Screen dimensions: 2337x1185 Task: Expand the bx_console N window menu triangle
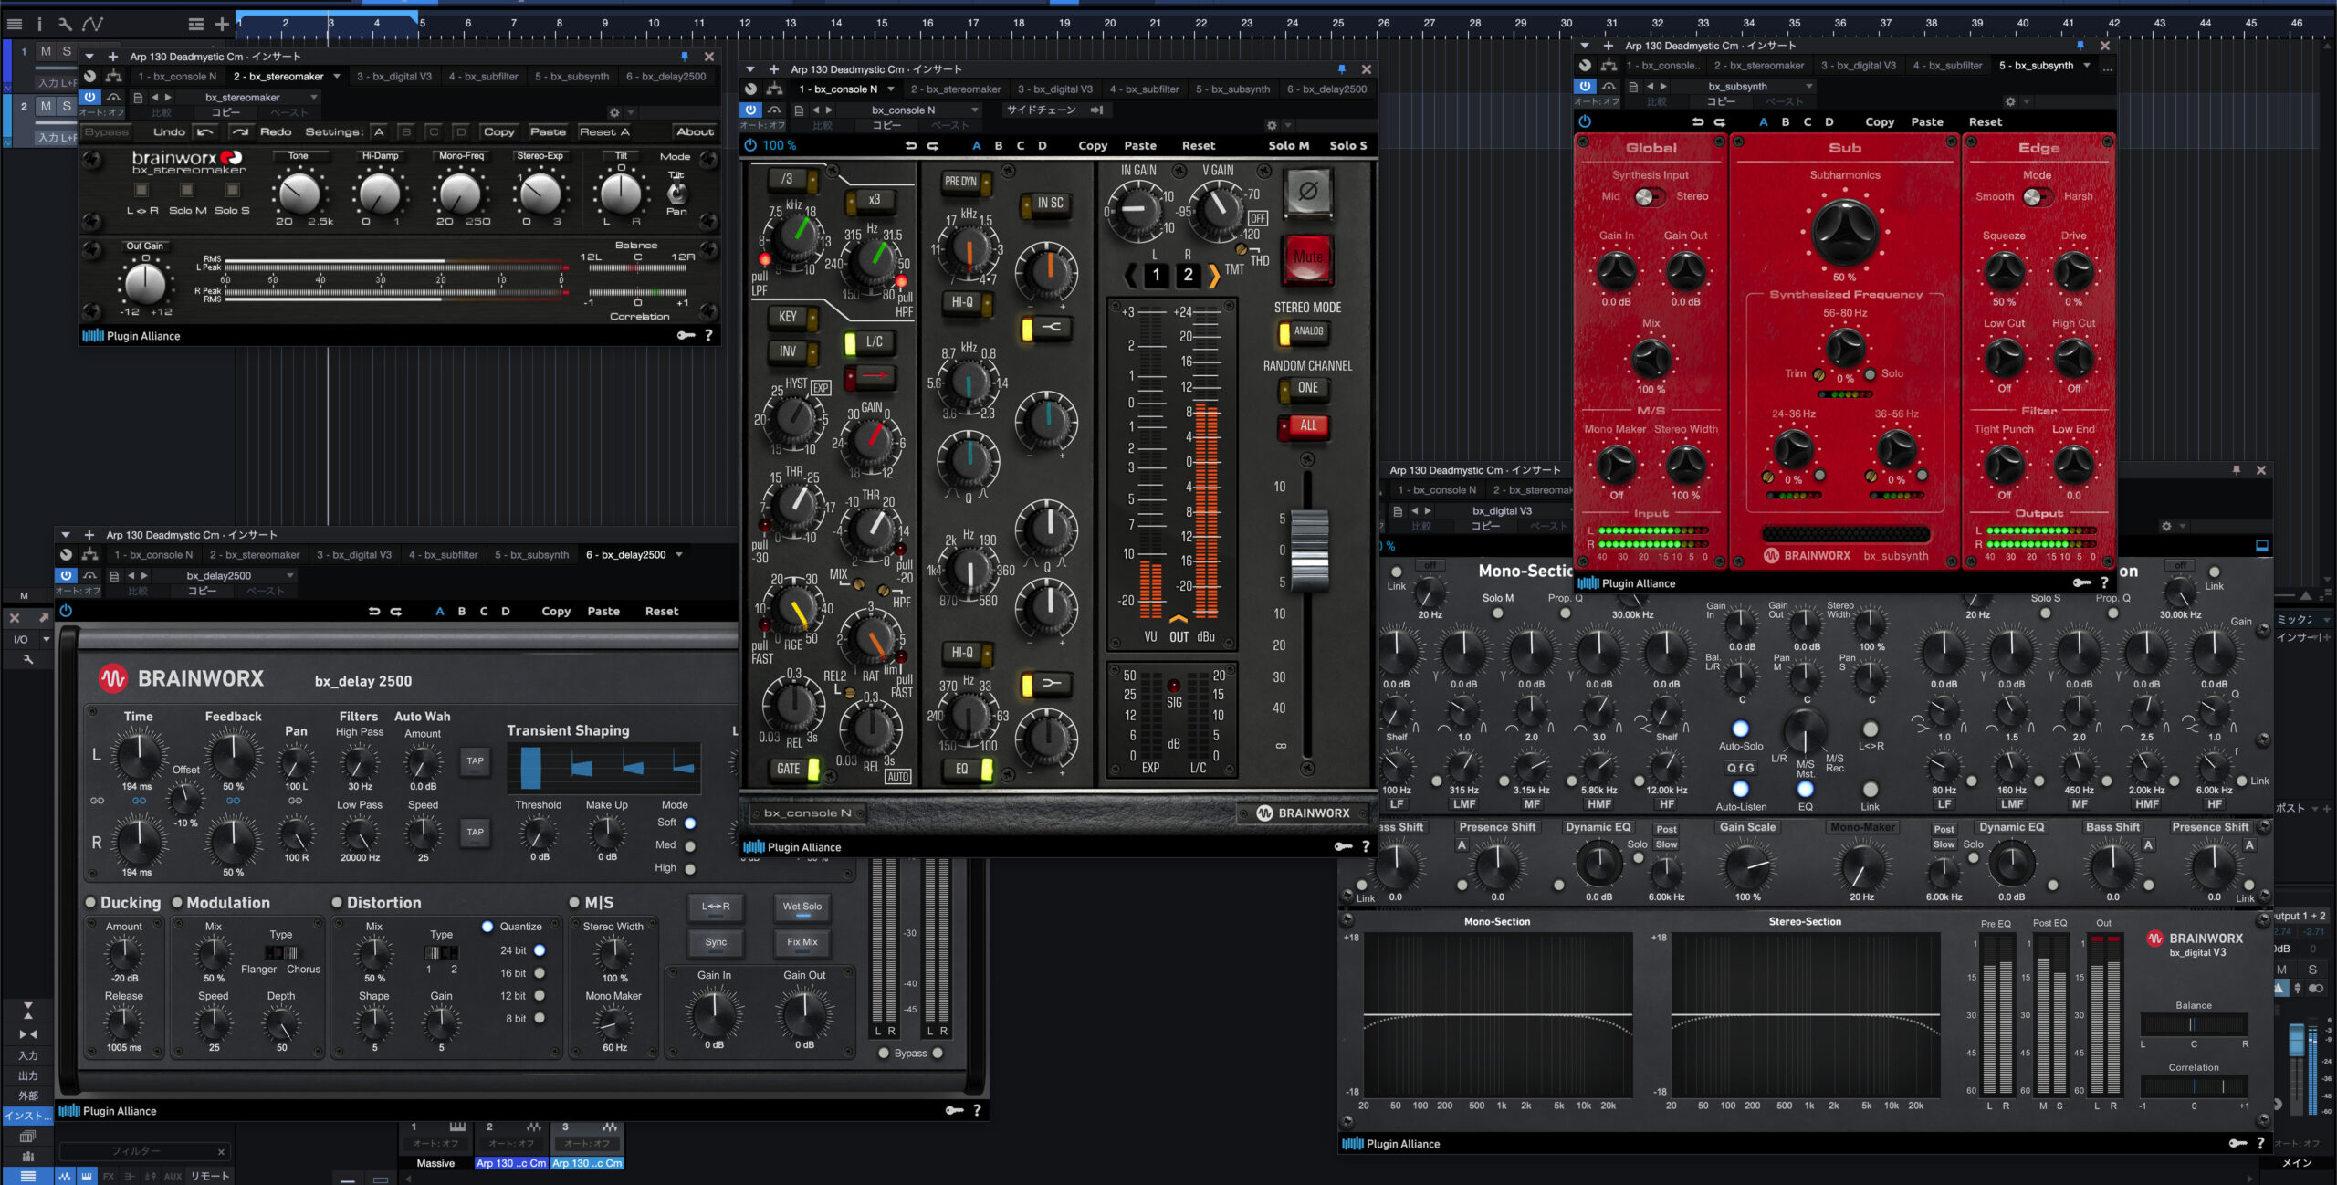[x=750, y=69]
